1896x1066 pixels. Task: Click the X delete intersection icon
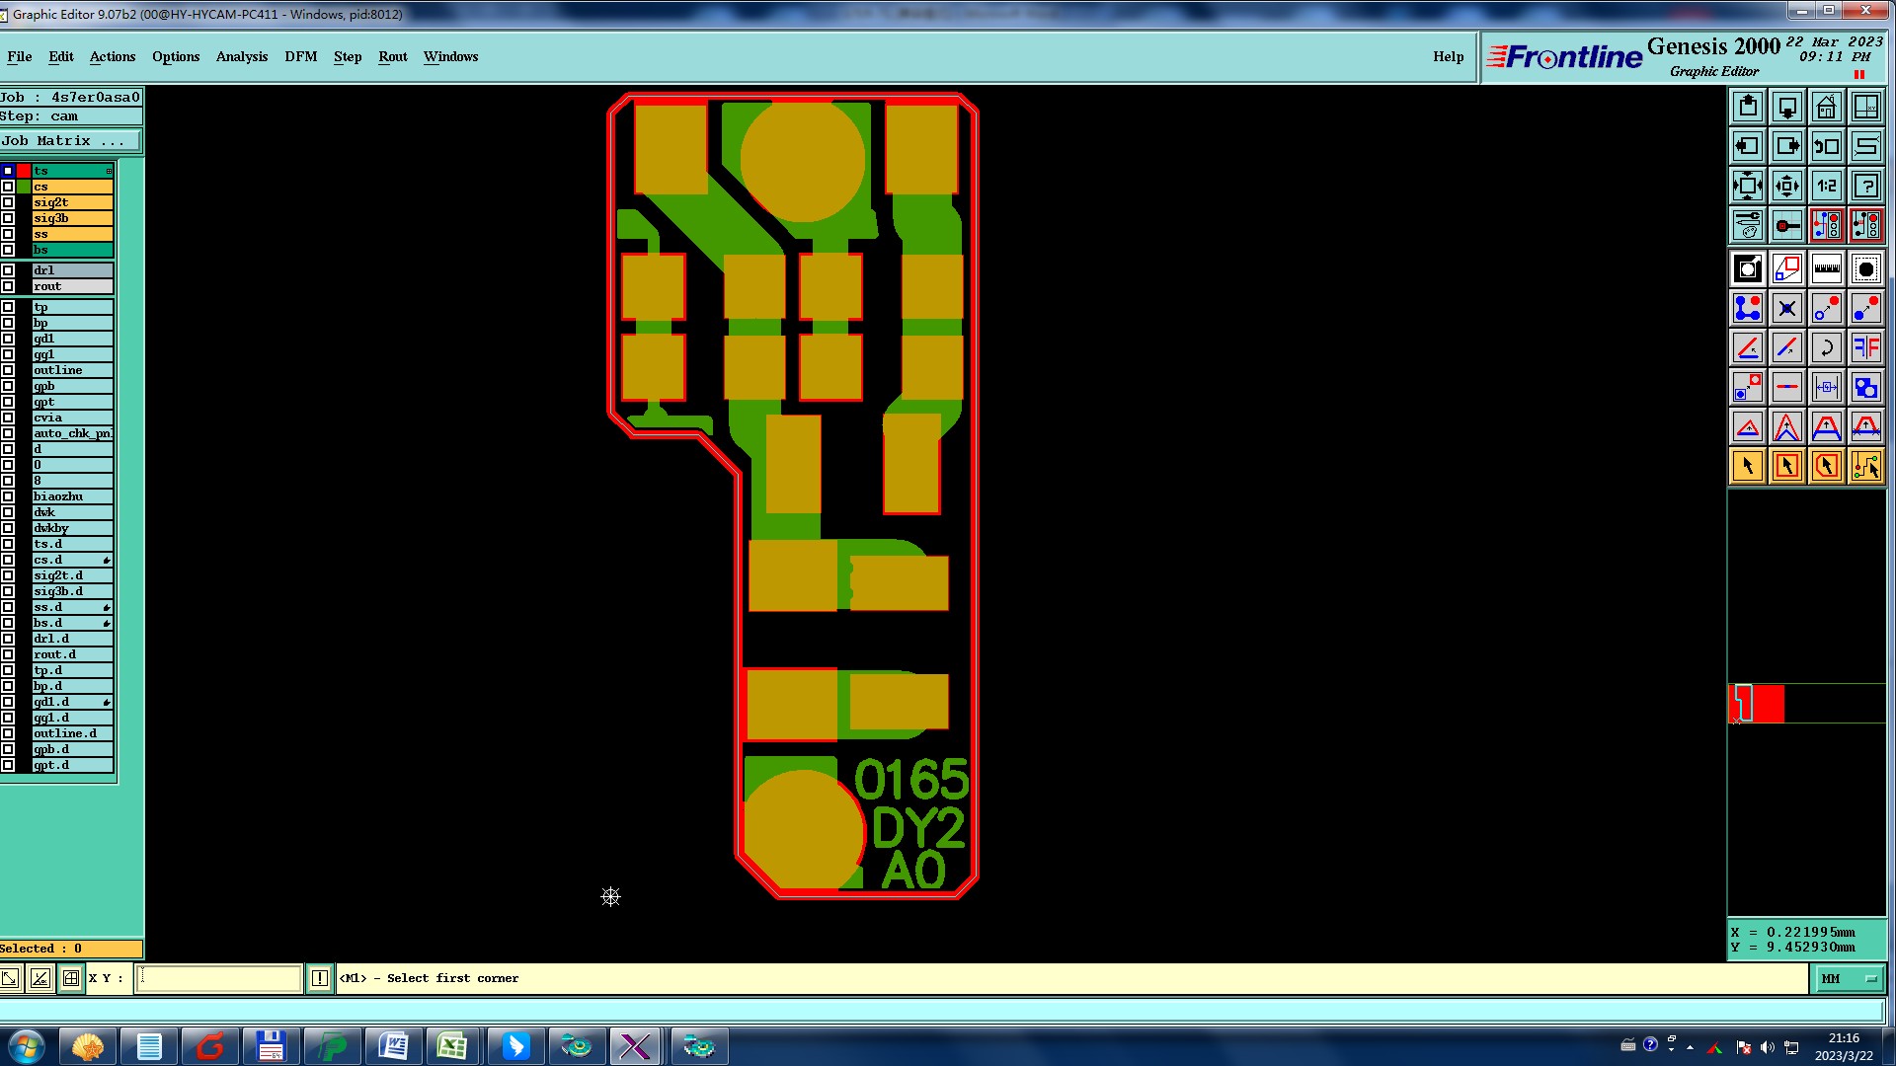point(1786,309)
